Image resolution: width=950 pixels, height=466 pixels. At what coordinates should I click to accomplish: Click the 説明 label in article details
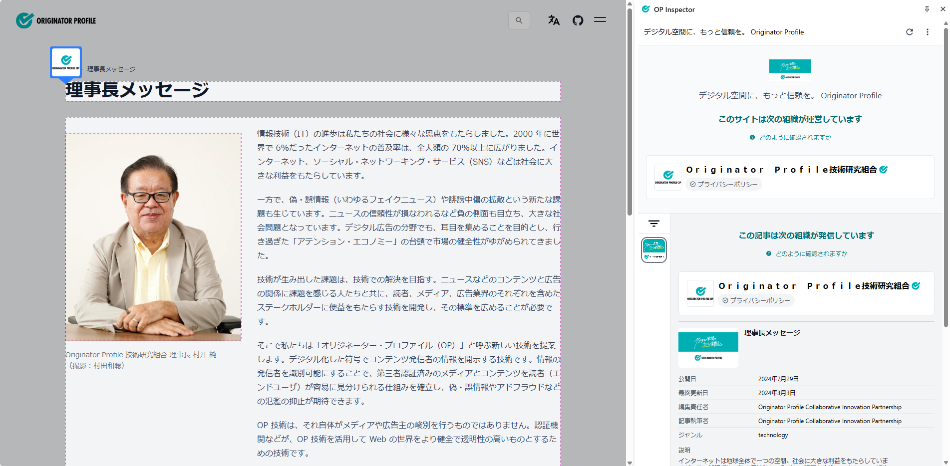pyautogui.click(x=684, y=450)
